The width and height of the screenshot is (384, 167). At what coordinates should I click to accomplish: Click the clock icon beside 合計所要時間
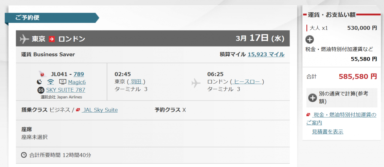(24, 155)
